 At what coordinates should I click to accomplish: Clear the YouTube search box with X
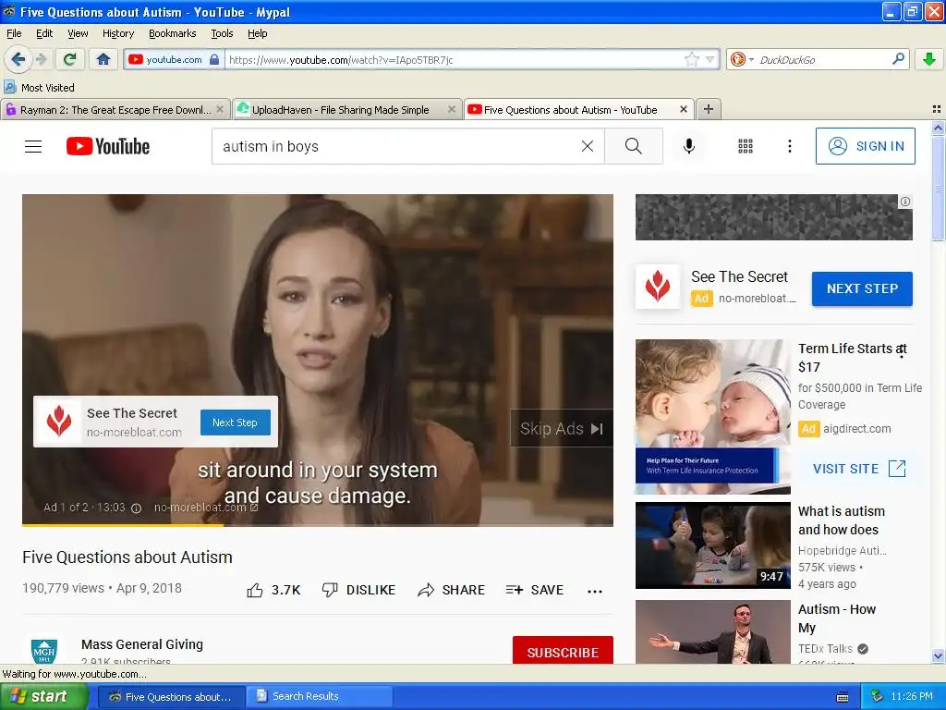[587, 146]
